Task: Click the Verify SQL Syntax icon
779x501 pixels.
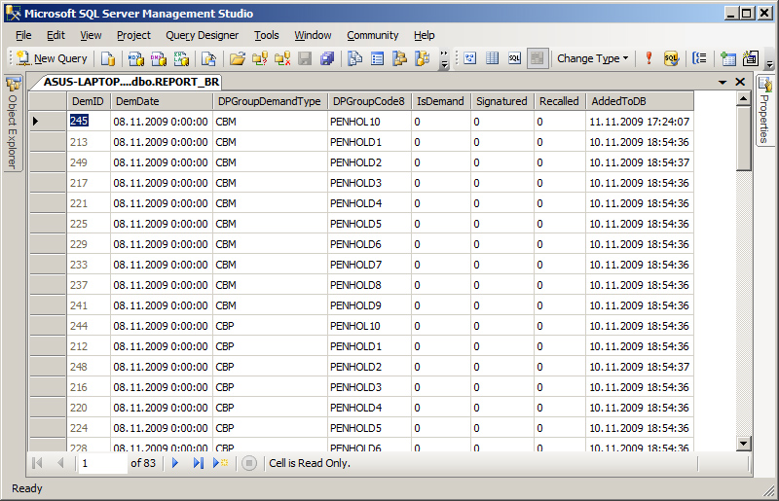Action: (671, 58)
